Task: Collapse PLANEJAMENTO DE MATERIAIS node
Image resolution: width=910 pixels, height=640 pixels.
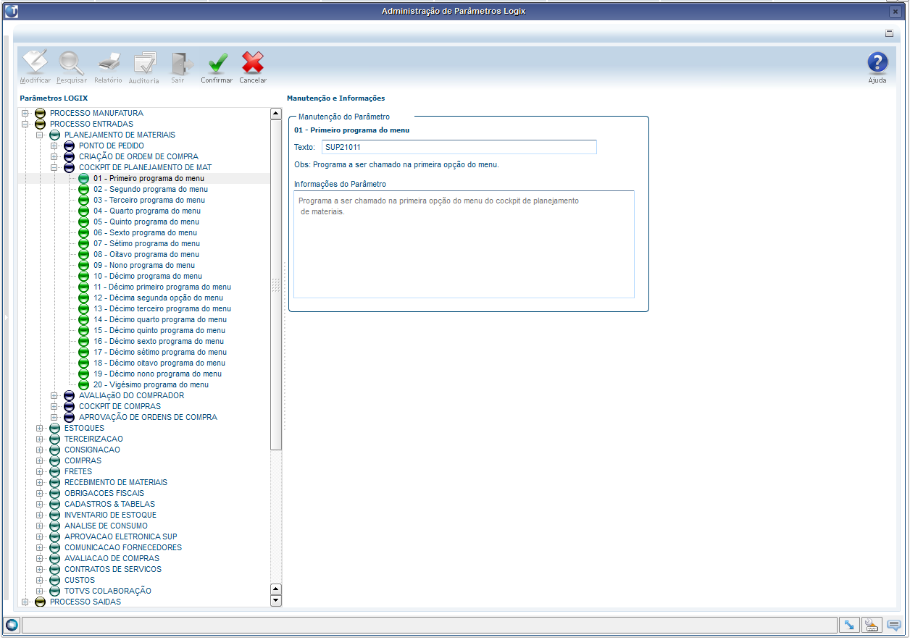Action: (x=40, y=135)
